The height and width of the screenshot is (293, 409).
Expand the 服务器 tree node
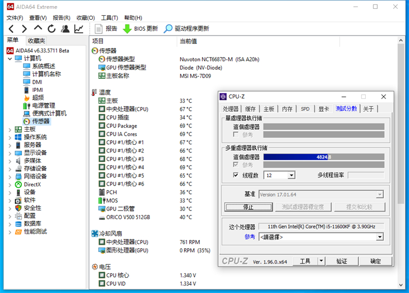click(x=10, y=145)
